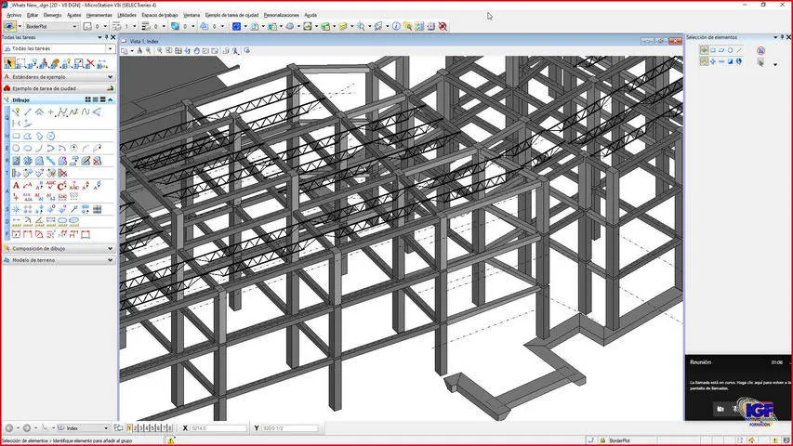Click the blue Models icon in main toolbar

point(236,26)
